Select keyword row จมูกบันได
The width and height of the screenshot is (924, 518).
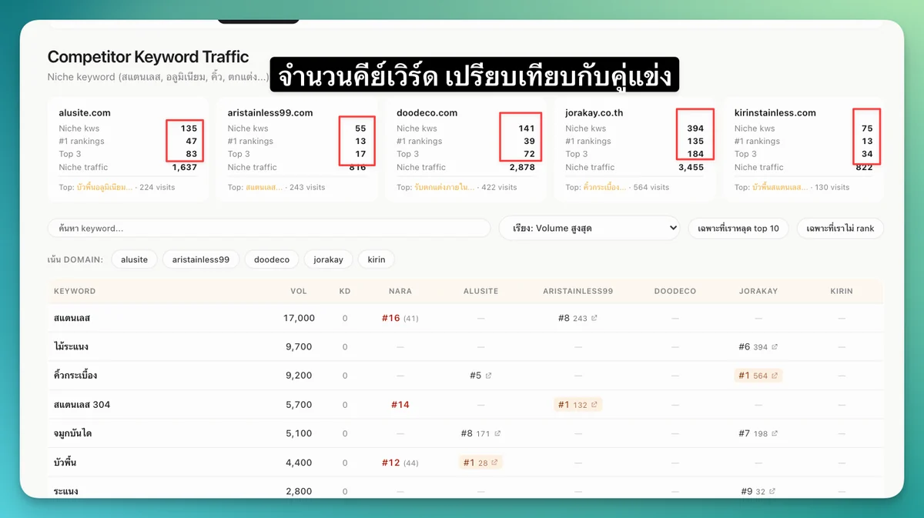[465, 433]
